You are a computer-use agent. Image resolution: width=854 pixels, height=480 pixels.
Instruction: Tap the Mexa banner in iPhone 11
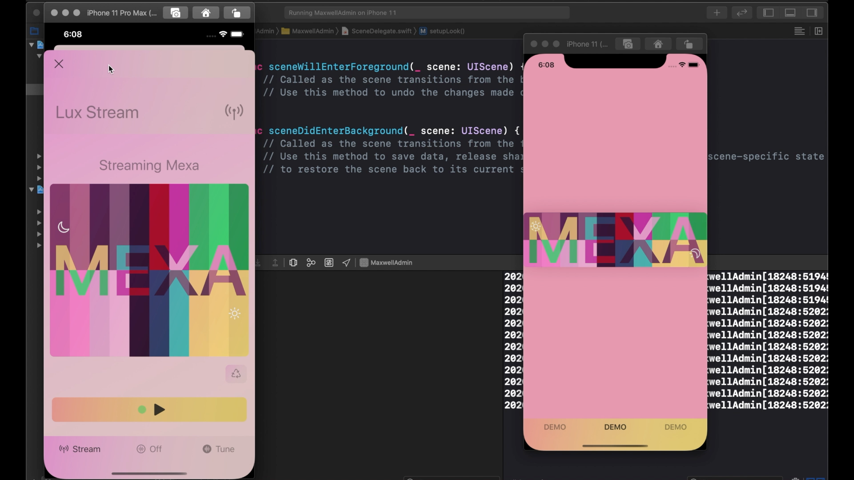615,240
